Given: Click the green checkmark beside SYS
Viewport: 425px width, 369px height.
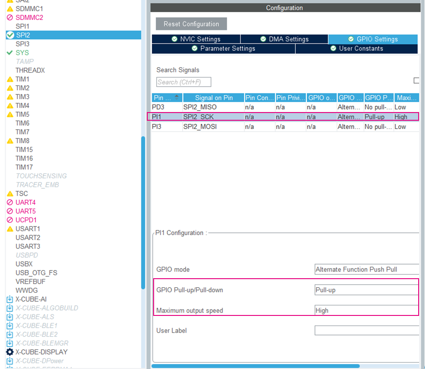Looking at the screenshot, I should pyautogui.click(x=10, y=53).
